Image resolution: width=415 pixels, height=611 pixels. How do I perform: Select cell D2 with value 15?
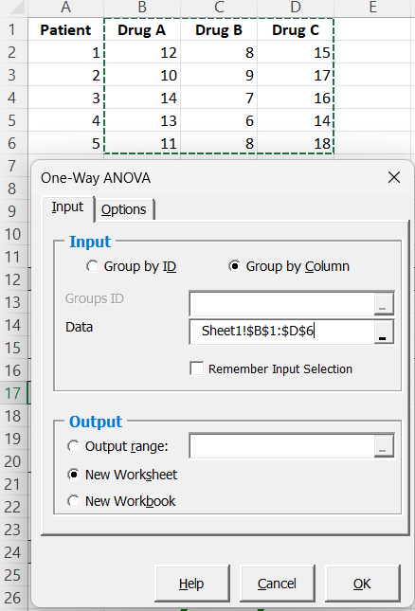click(296, 52)
